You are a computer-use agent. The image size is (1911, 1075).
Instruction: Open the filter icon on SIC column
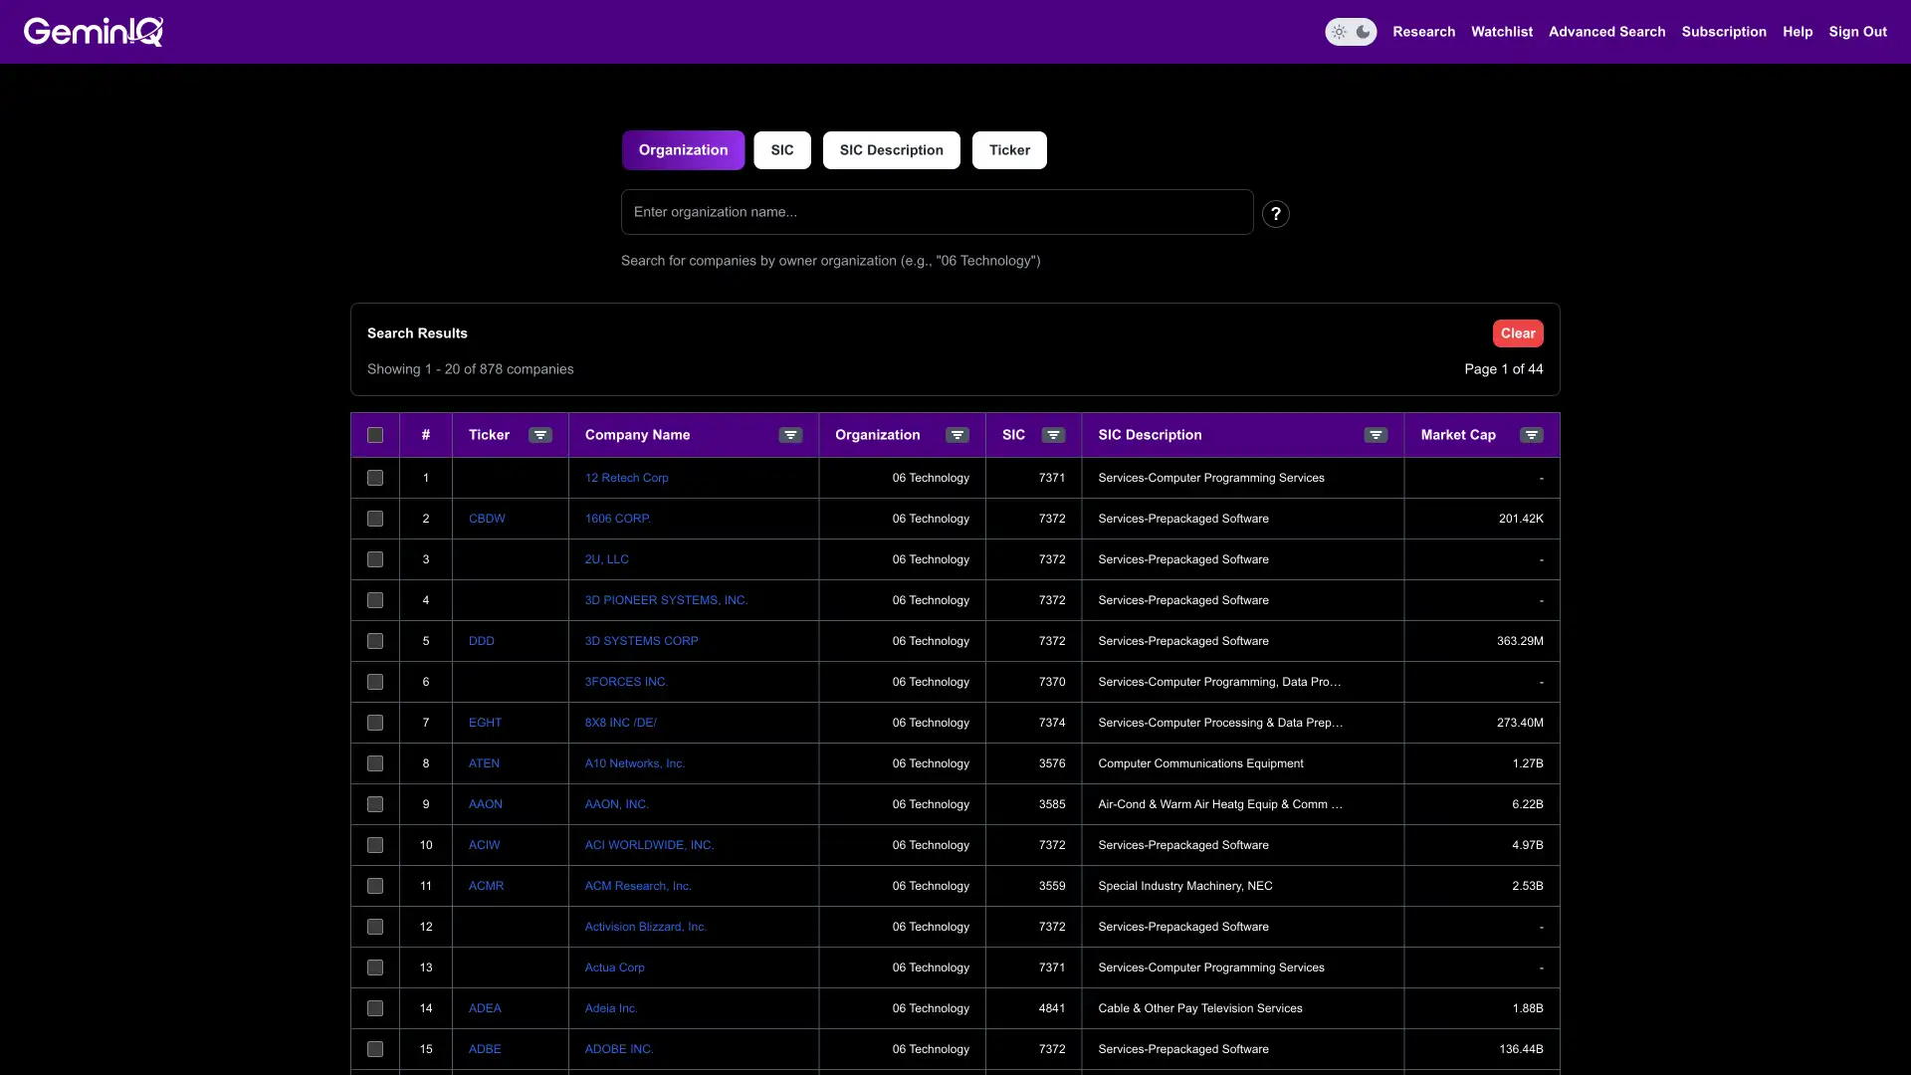(x=1053, y=435)
